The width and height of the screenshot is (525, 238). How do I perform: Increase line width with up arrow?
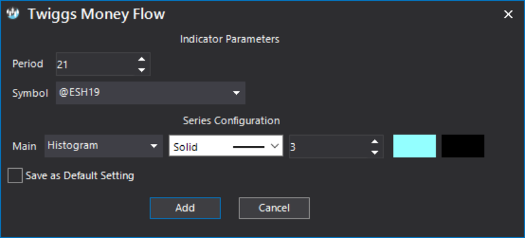pyautogui.click(x=375, y=141)
